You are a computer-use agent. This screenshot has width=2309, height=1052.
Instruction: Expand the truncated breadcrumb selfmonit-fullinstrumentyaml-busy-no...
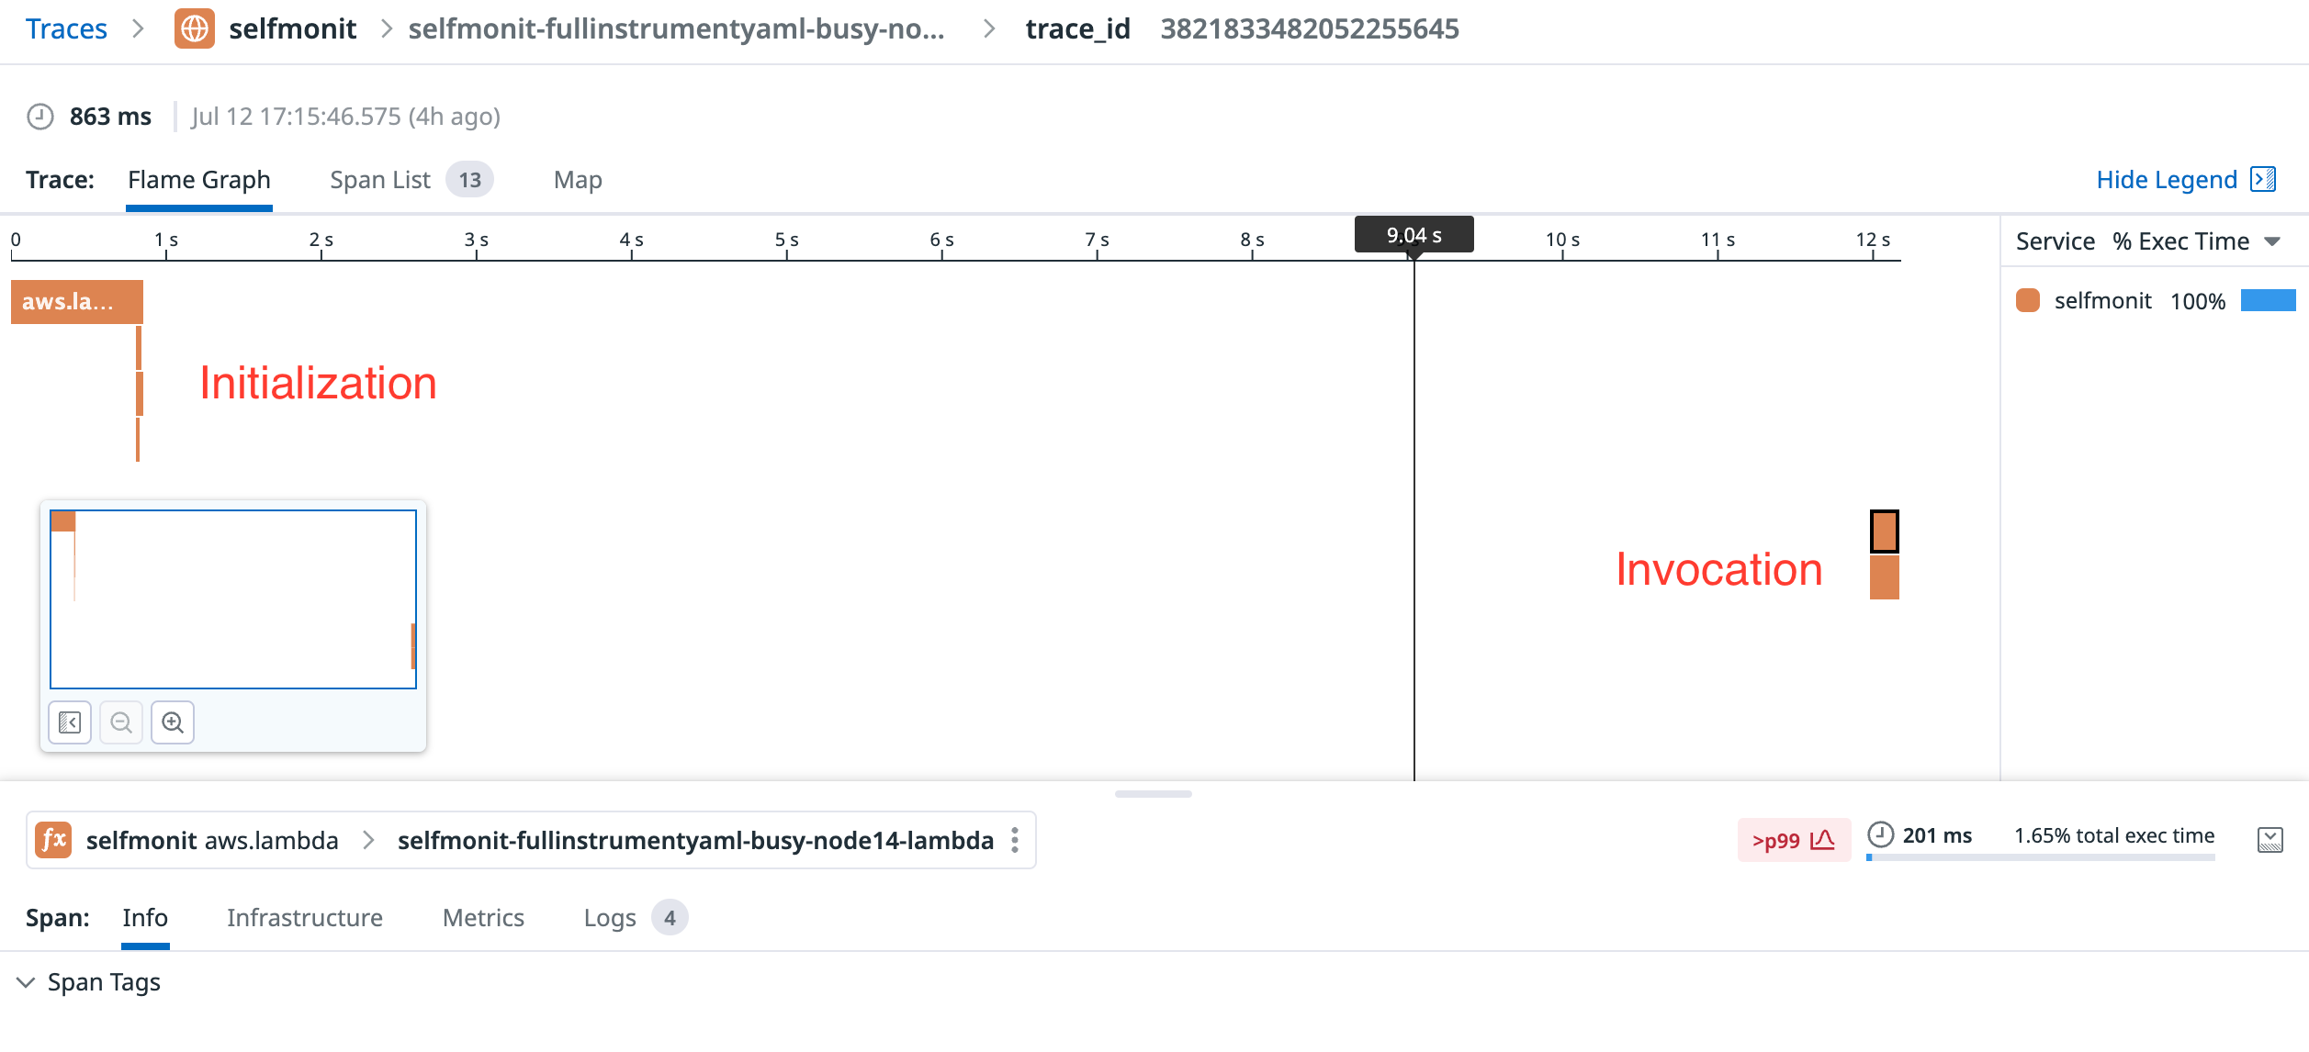[x=677, y=28]
